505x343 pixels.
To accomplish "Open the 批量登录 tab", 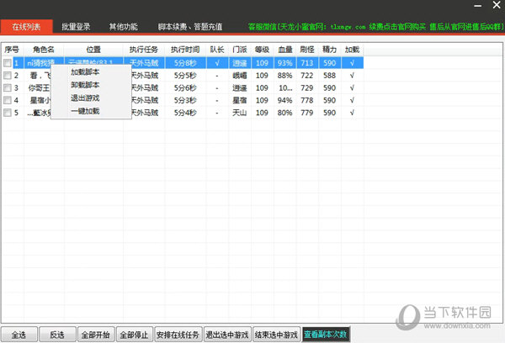I will point(76,27).
